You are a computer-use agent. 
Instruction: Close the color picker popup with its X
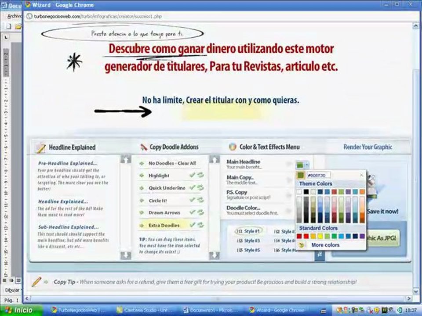[361, 175]
